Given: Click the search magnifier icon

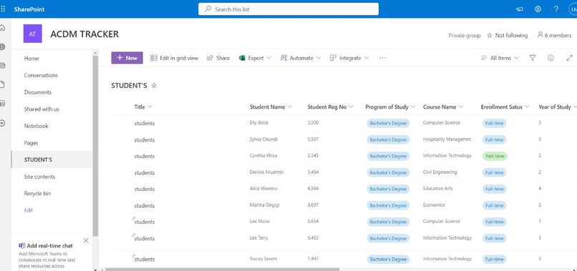Looking at the screenshot, I should 208,9.
